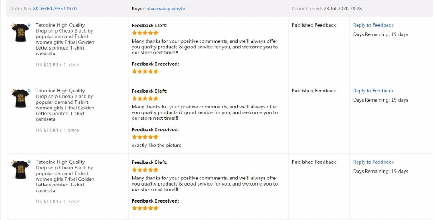Click Reply to Feedback in first row
The width and height of the screenshot is (436, 220).
[x=373, y=25]
